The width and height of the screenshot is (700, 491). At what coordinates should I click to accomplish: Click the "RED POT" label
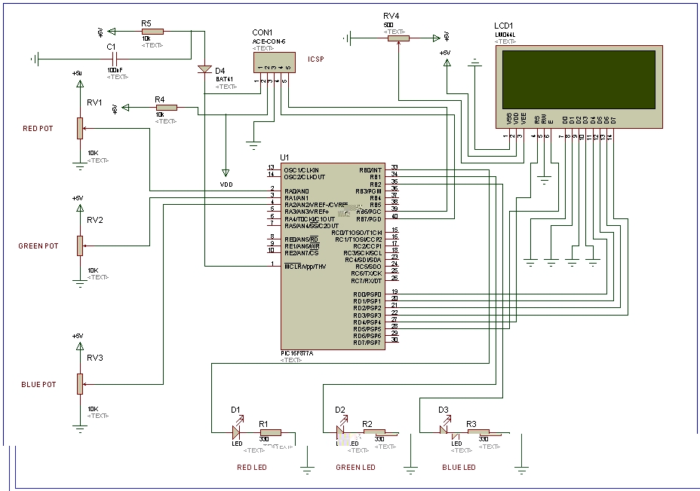point(38,129)
